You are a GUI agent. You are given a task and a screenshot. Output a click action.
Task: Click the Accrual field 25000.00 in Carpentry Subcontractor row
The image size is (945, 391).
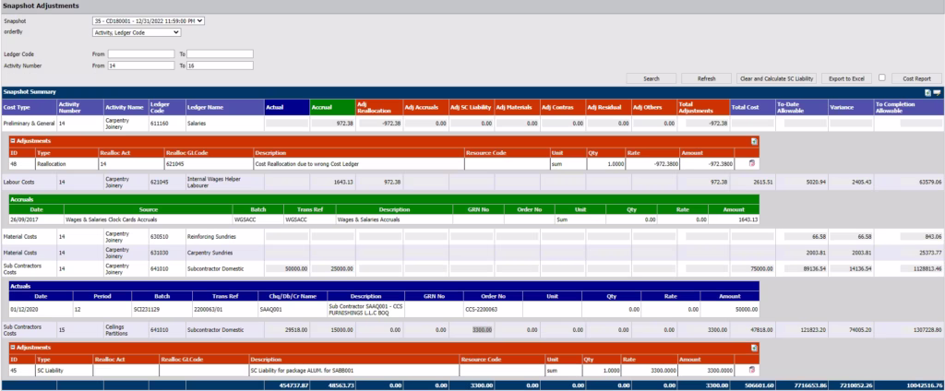click(332, 268)
